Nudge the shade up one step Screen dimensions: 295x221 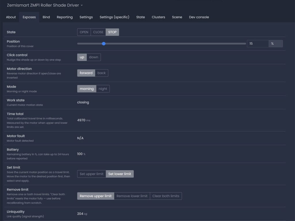(82, 57)
